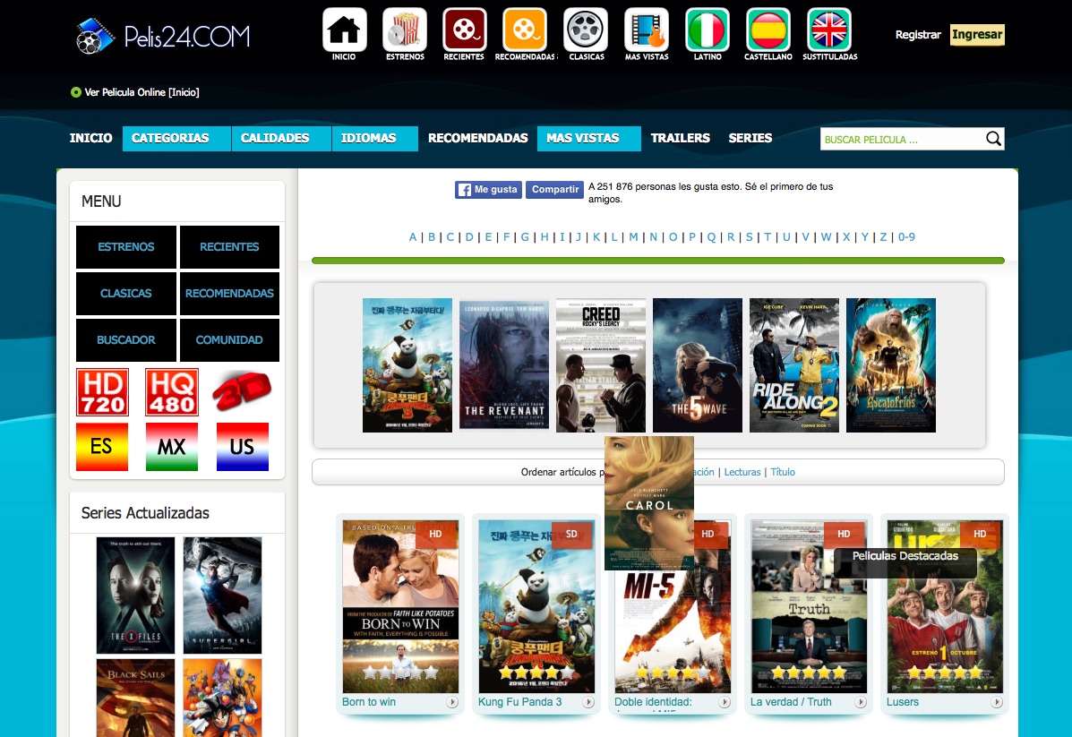Select the Latino flag icon

coord(708,30)
